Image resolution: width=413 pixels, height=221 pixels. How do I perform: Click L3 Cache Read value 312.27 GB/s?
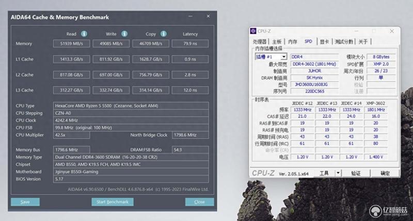click(x=71, y=90)
